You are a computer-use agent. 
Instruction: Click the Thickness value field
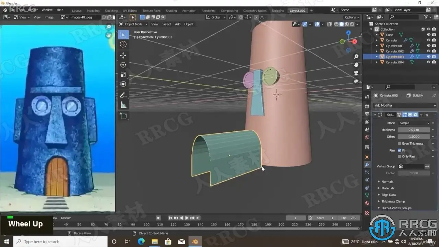[414, 130]
